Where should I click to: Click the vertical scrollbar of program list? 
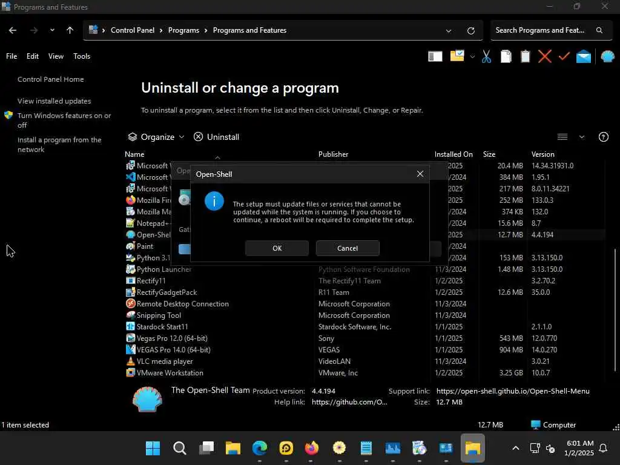point(615,309)
